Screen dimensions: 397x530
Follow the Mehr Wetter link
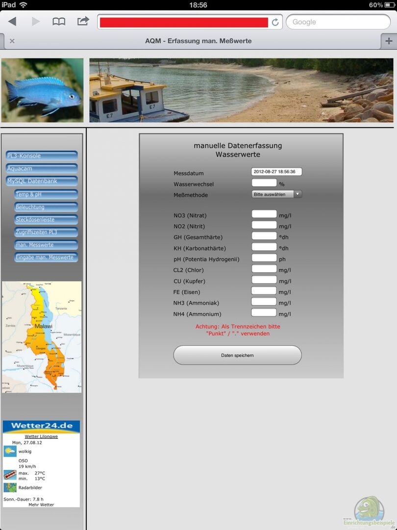click(41, 504)
